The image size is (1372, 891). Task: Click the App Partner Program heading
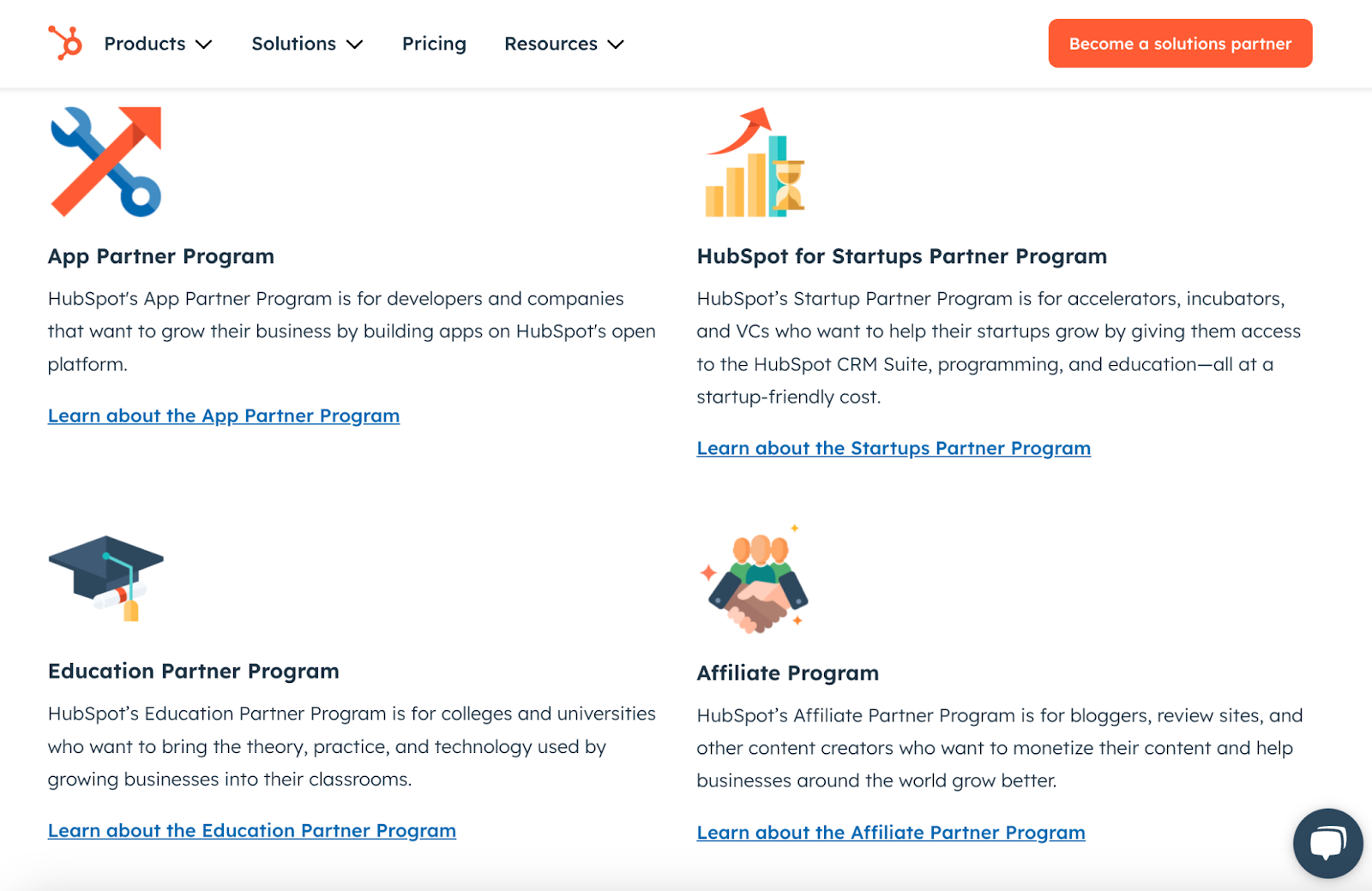(160, 255)
